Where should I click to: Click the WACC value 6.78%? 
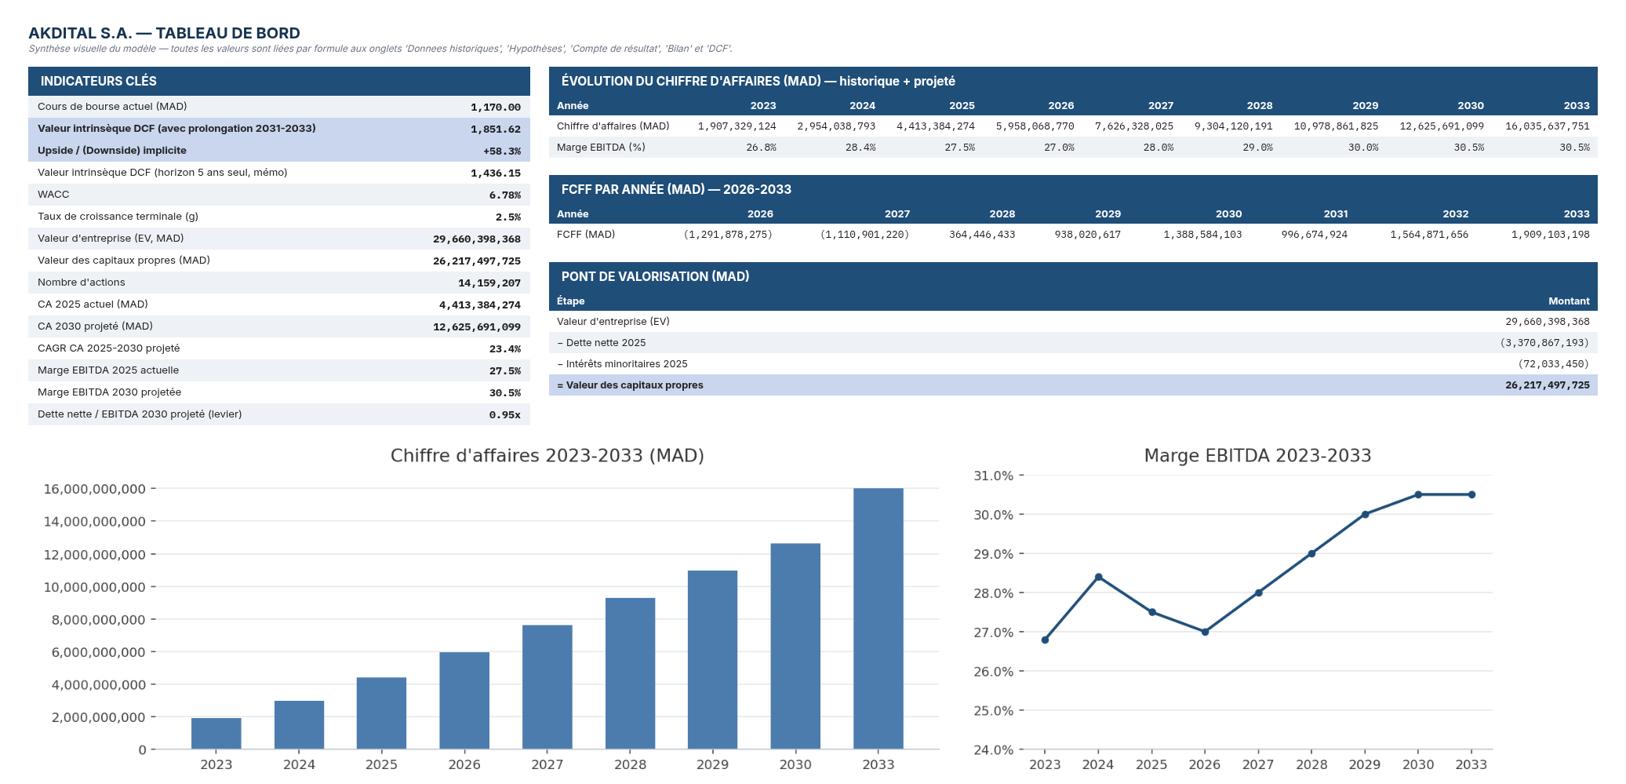point(504,195)
